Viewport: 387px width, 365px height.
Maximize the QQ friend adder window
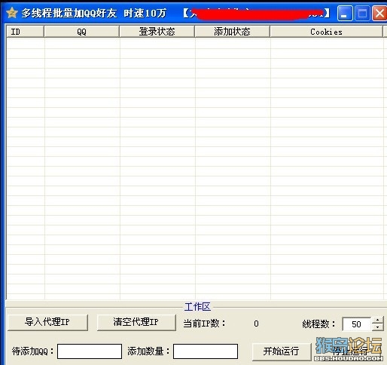(x=362, y=13)
